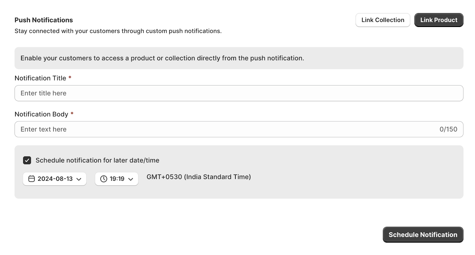Click the Notification Title label
Image resolution: width=475 pixels, height=255 pixels.
point(40,78)
